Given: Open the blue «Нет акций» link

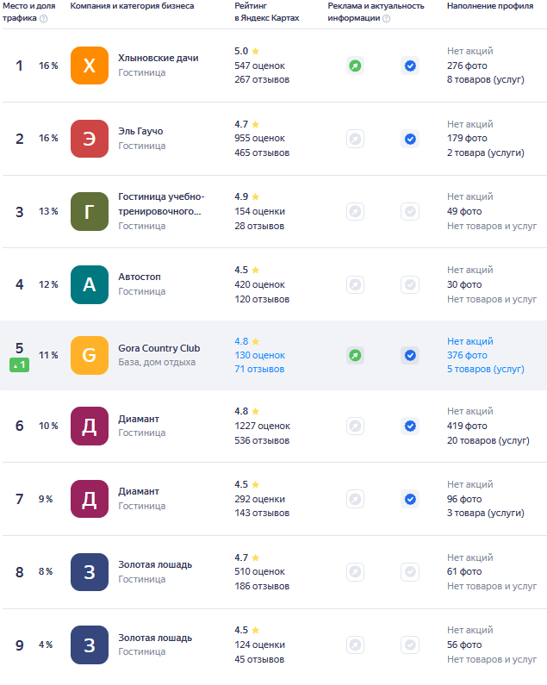Looking at the screenshot, I should pyautogui.click(x=470, y=341).
